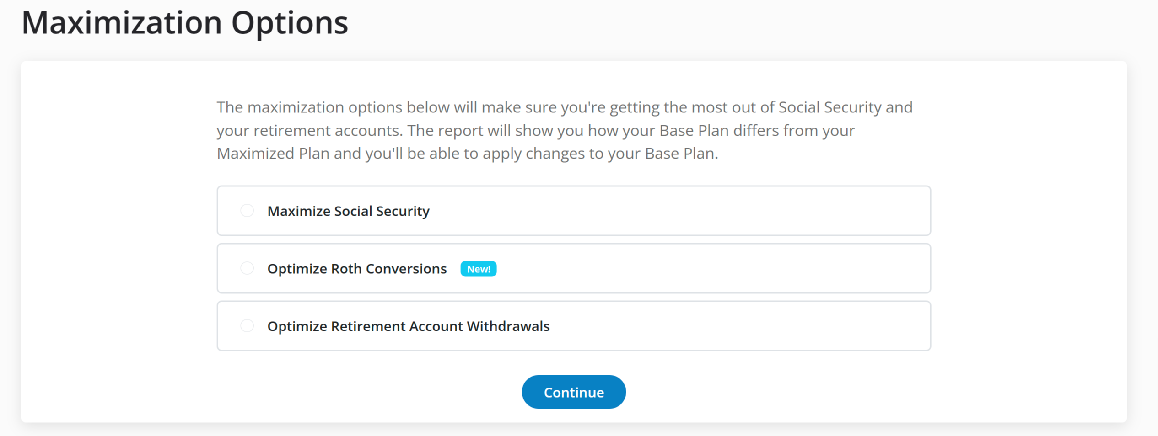Click empty space inside the Retirement Account Withdrawals card
Viewport: 1158px width, 436px height.
coord(732,326)
